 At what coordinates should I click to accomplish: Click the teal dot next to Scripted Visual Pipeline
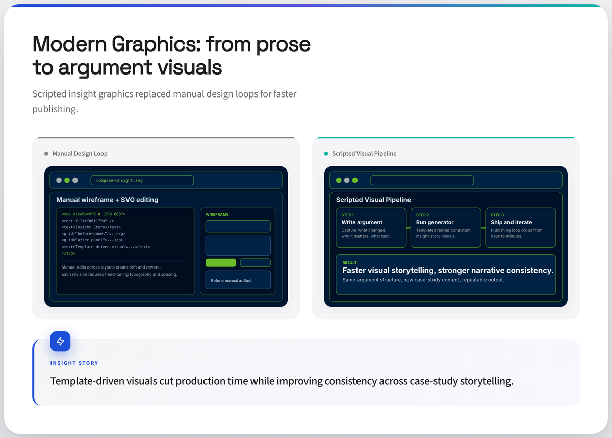click(x=326, y=153)
